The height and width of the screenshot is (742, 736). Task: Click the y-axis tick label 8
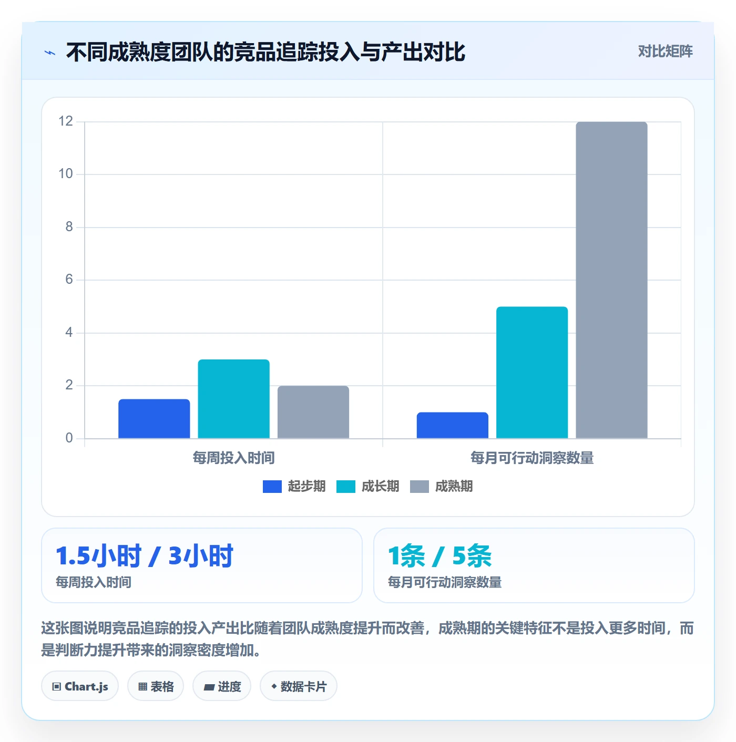[x=69, y=227]
